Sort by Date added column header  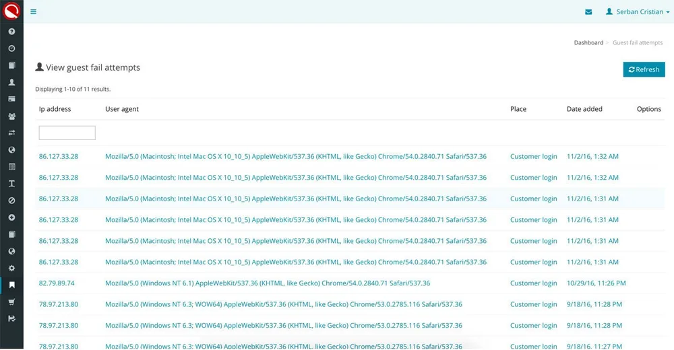(x=584, y=109)
